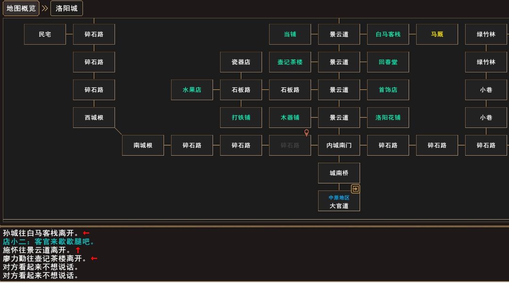Image resolution: width=509 pixels, height=285 pixels.
Task: Open the 水果店 fruit shop
Action: point(192,89)
